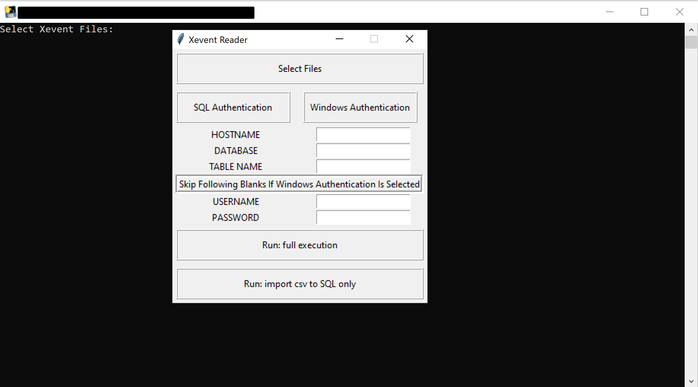The height and width of the screenshot is (387, 698).
Task: Click into the DATABASE text box
Action: 363,151
